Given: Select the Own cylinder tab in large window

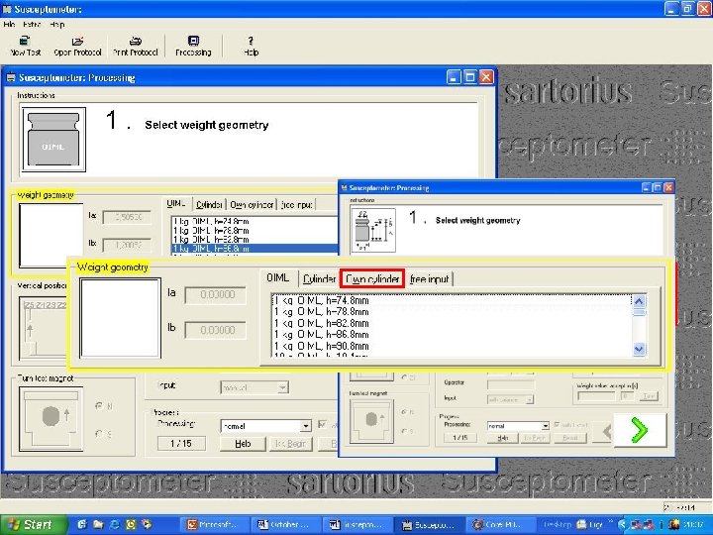Looking at the screenshot, I should [252, 205].
